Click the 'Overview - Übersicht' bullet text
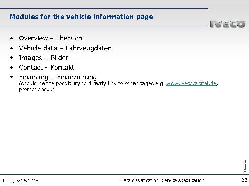The image size is (249, 186). [52, 38]
